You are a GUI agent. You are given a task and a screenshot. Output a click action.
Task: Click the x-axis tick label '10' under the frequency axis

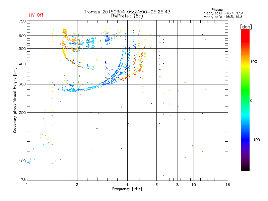[x=194, y=185]
